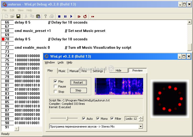Click the vertical scrollbar thumb in editor
The width and height of the screenshot is (193, 137).
(x=189, y=47)
